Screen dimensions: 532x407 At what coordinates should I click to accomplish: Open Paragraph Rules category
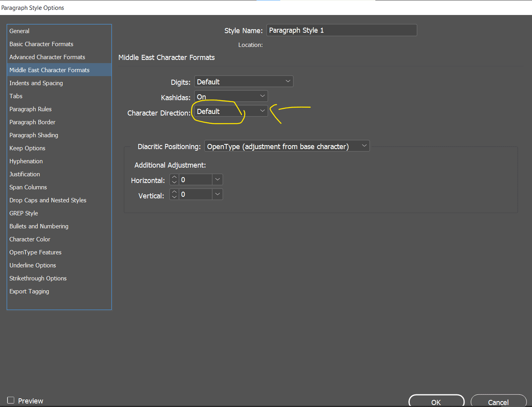tap(59, 109)
